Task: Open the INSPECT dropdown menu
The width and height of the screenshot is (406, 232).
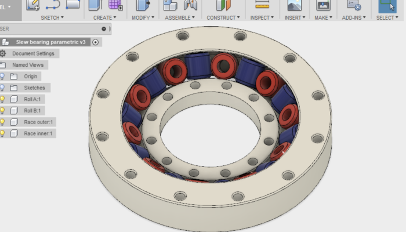Action: [262, 17]
